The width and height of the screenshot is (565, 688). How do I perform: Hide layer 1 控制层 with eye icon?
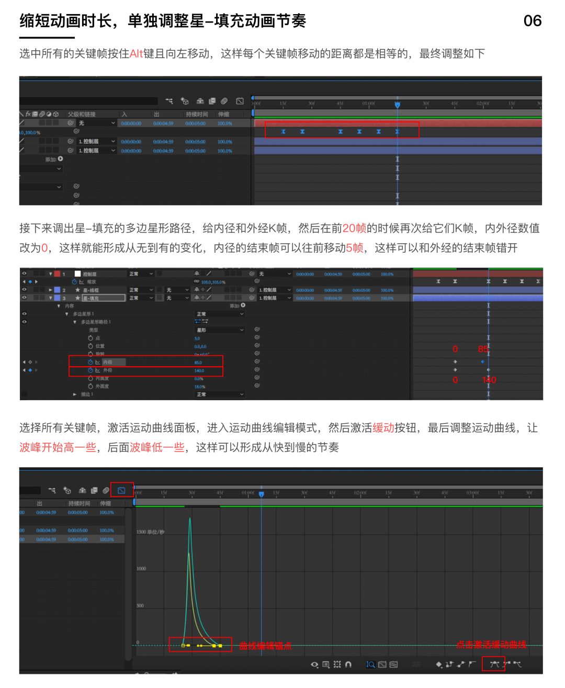click(24, 274)
